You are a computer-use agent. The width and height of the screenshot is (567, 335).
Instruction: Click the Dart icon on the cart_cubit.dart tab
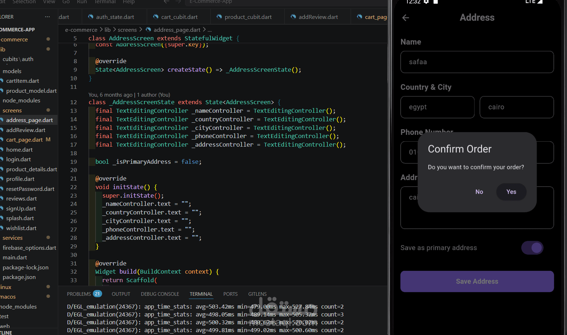tap(156, 17)
